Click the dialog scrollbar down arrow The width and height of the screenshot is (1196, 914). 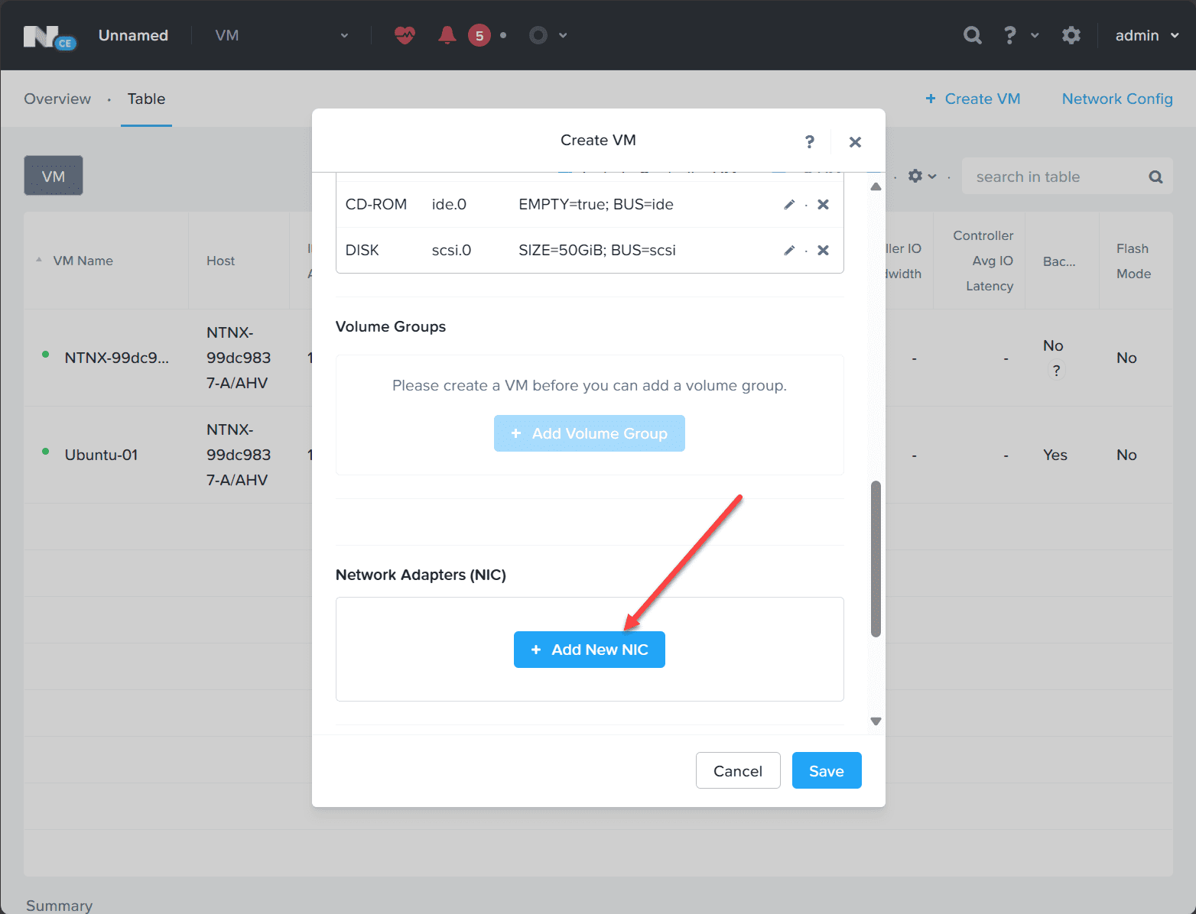[876, 721]
